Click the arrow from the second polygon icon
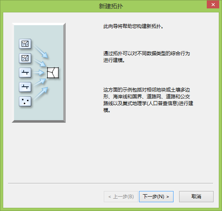222x211 pixels. coord(40,63)
